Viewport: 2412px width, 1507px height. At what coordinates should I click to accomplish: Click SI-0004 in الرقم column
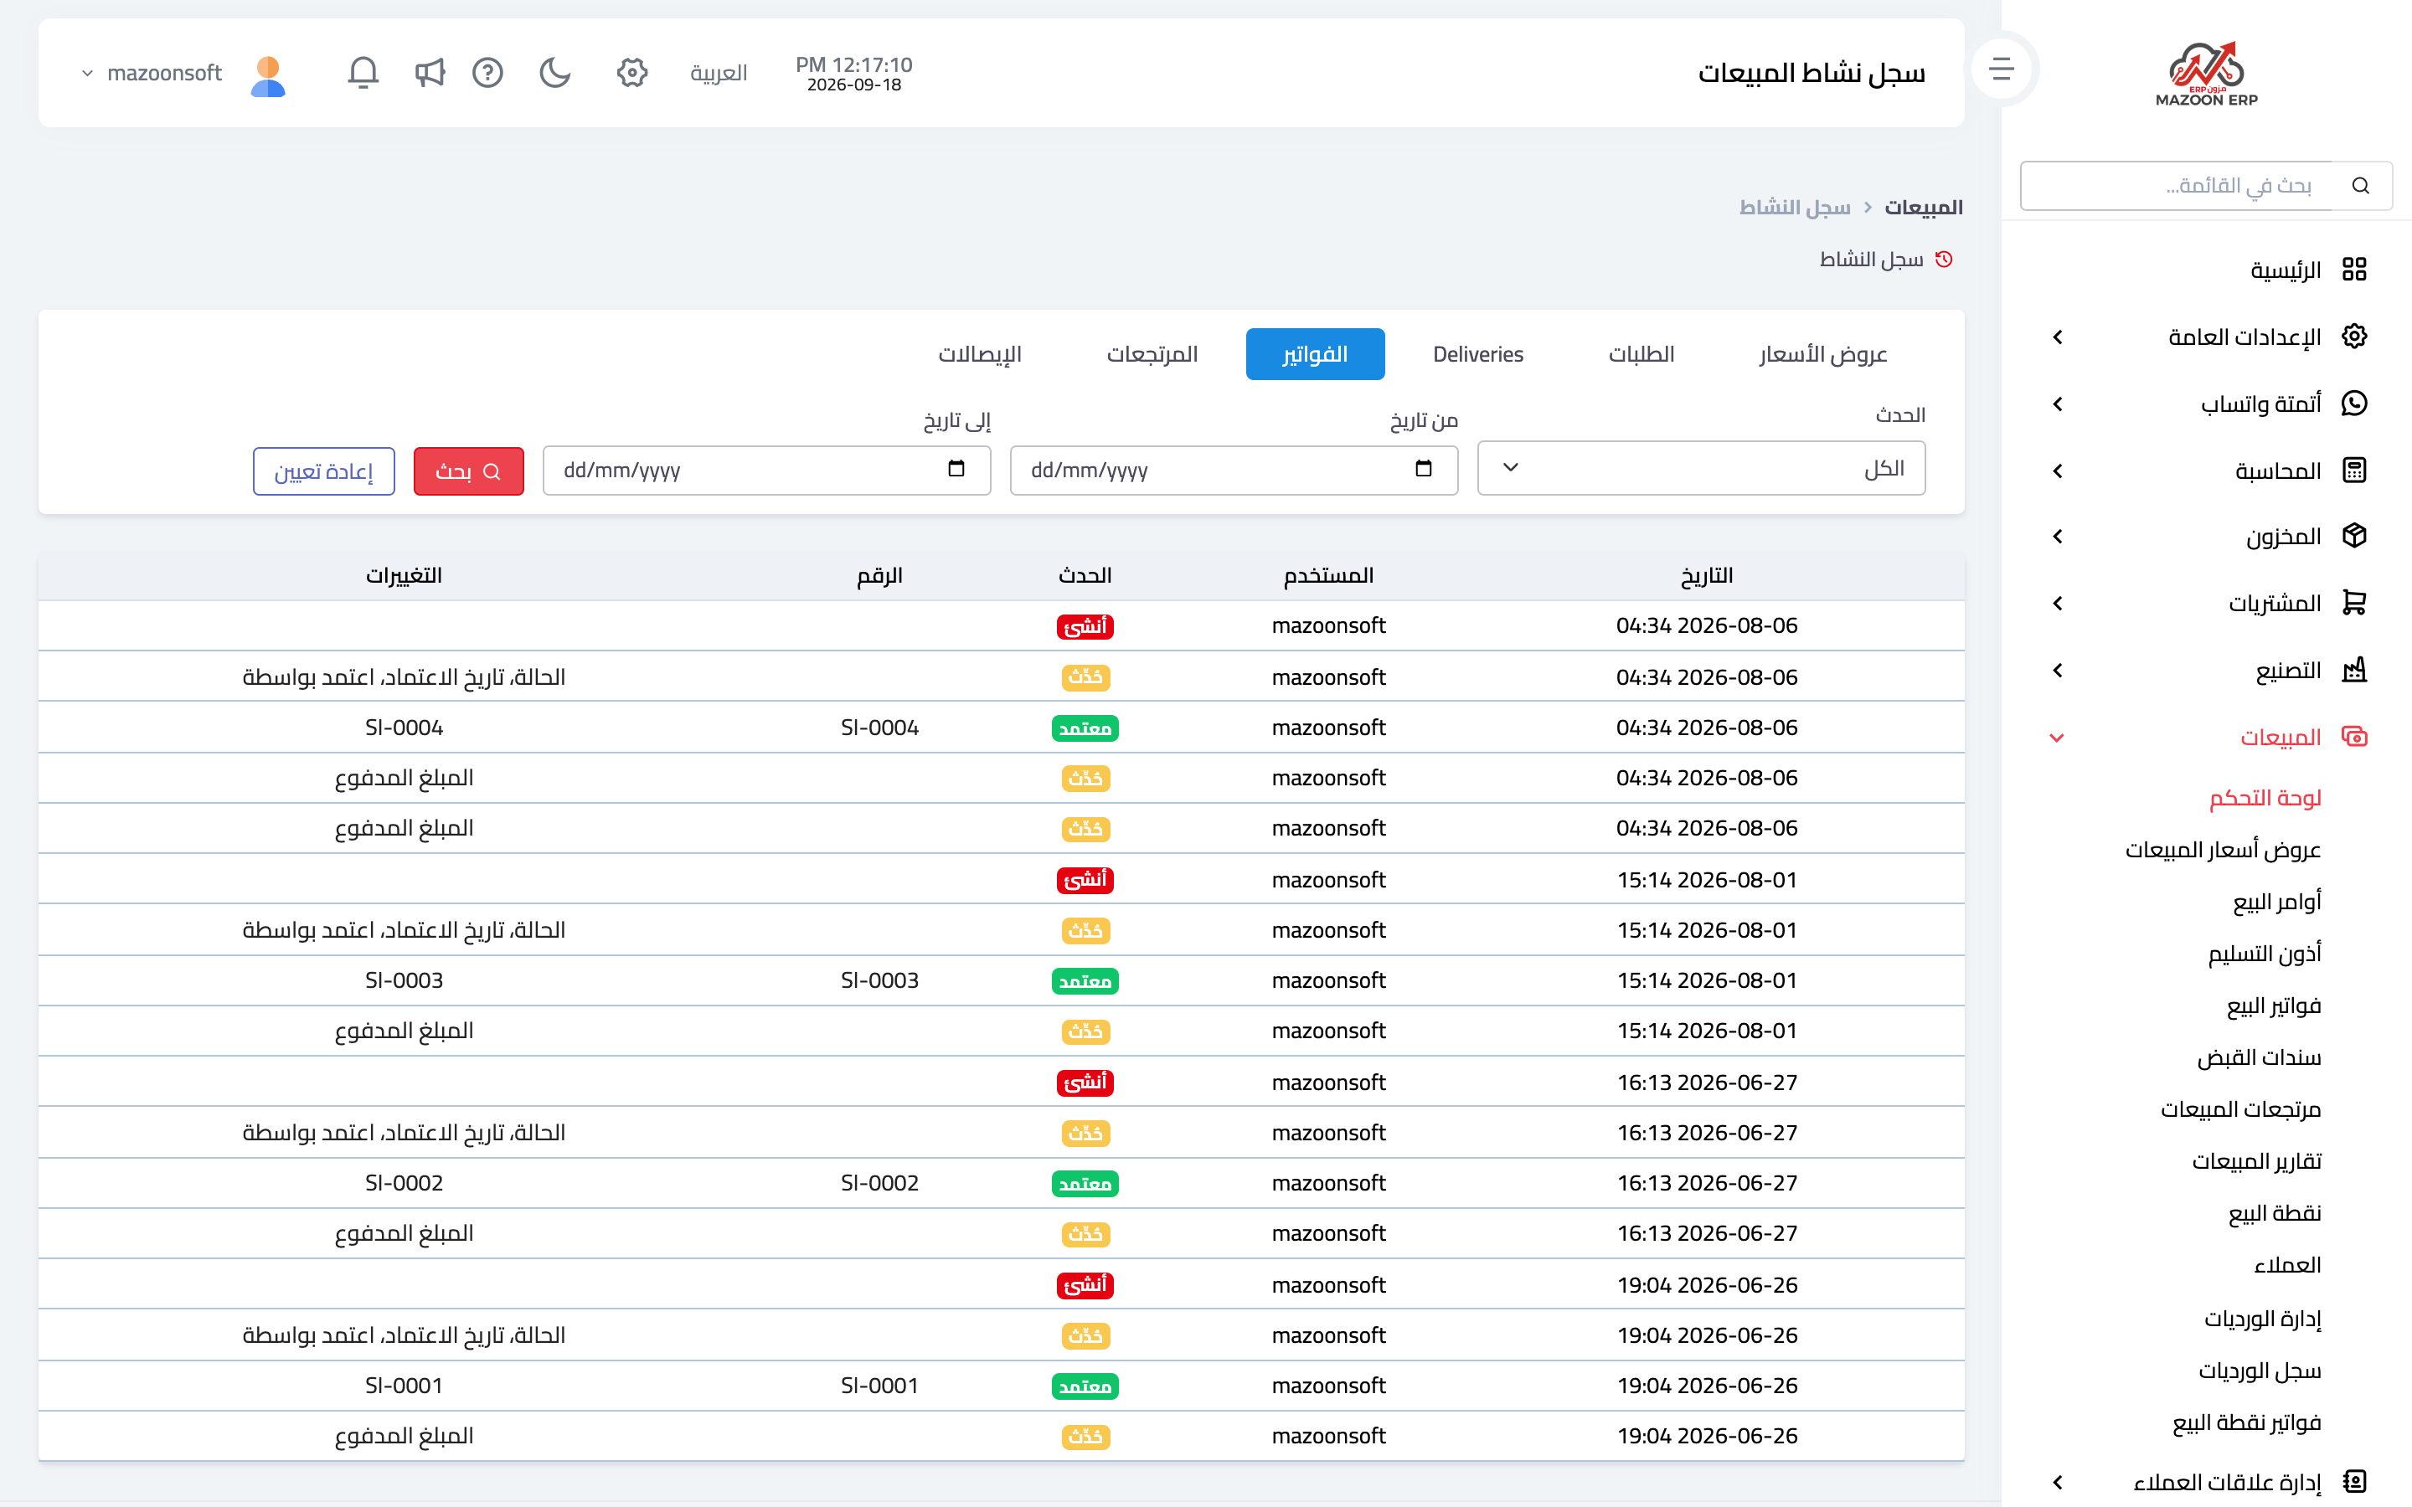(879, 728)
